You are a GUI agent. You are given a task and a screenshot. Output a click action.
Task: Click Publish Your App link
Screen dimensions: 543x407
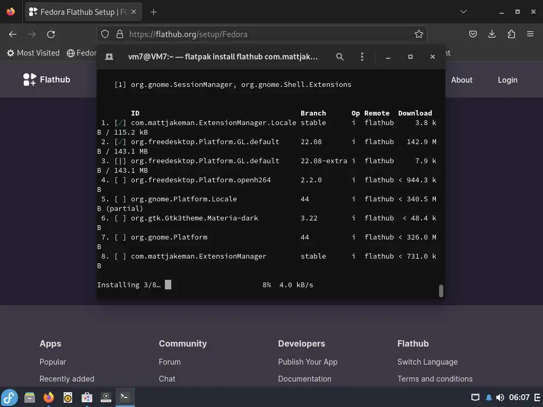(308, 361)
